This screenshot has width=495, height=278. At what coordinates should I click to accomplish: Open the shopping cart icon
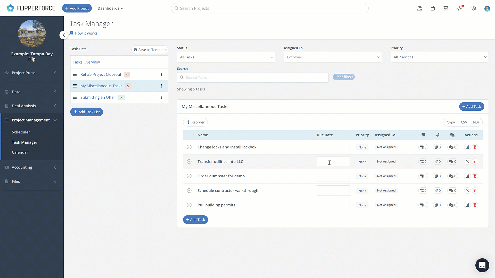[445, 8]
